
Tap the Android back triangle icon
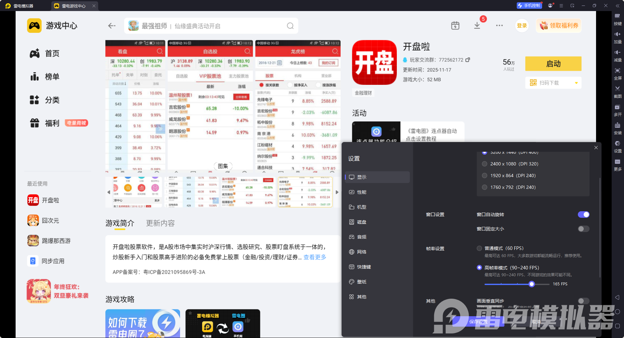coord(617,297)
